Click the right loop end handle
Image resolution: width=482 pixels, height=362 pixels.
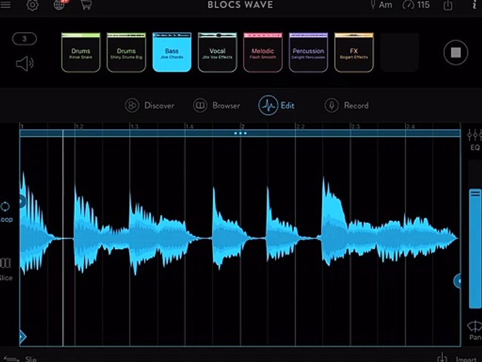(x=457, y=281)
